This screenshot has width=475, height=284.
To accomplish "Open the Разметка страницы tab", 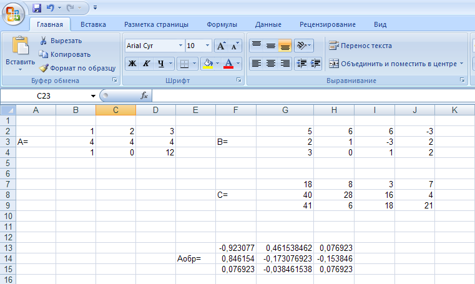I will tap(156, 24).
